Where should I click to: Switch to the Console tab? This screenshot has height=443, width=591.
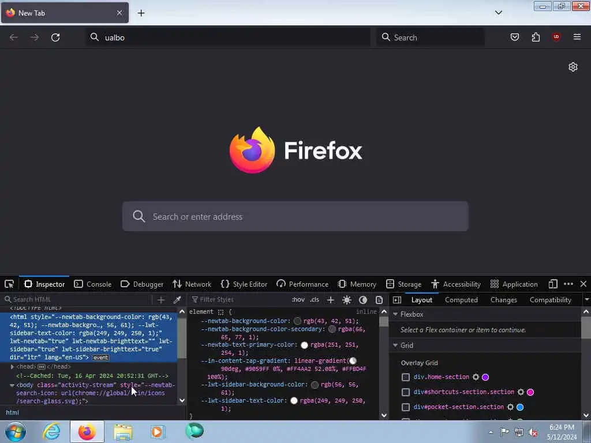(x=93, y=284)
